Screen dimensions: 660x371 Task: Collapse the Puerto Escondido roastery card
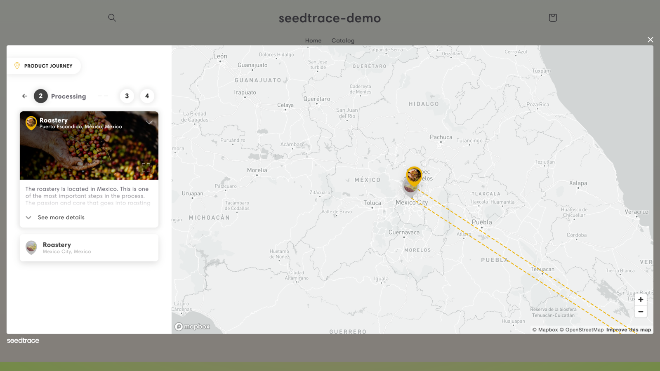click(149, 122)
